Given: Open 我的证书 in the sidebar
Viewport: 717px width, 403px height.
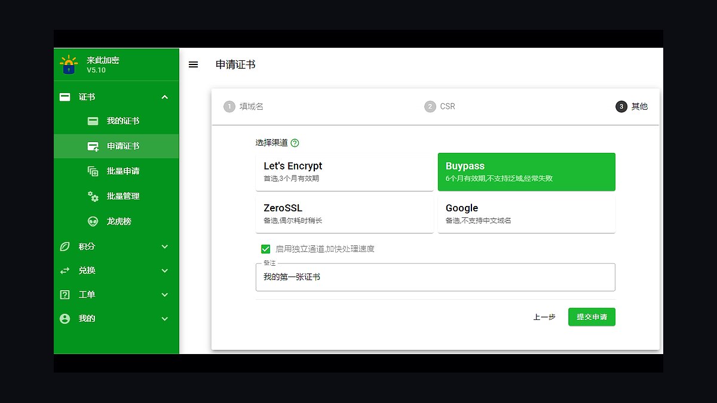Looking at the screenshot, I should click(x=117, y=121).
